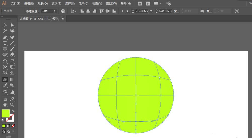The height and width of the screenshot is (138, 252).
Task: Enable Draw Normal mode
Action: coord(4,131)
